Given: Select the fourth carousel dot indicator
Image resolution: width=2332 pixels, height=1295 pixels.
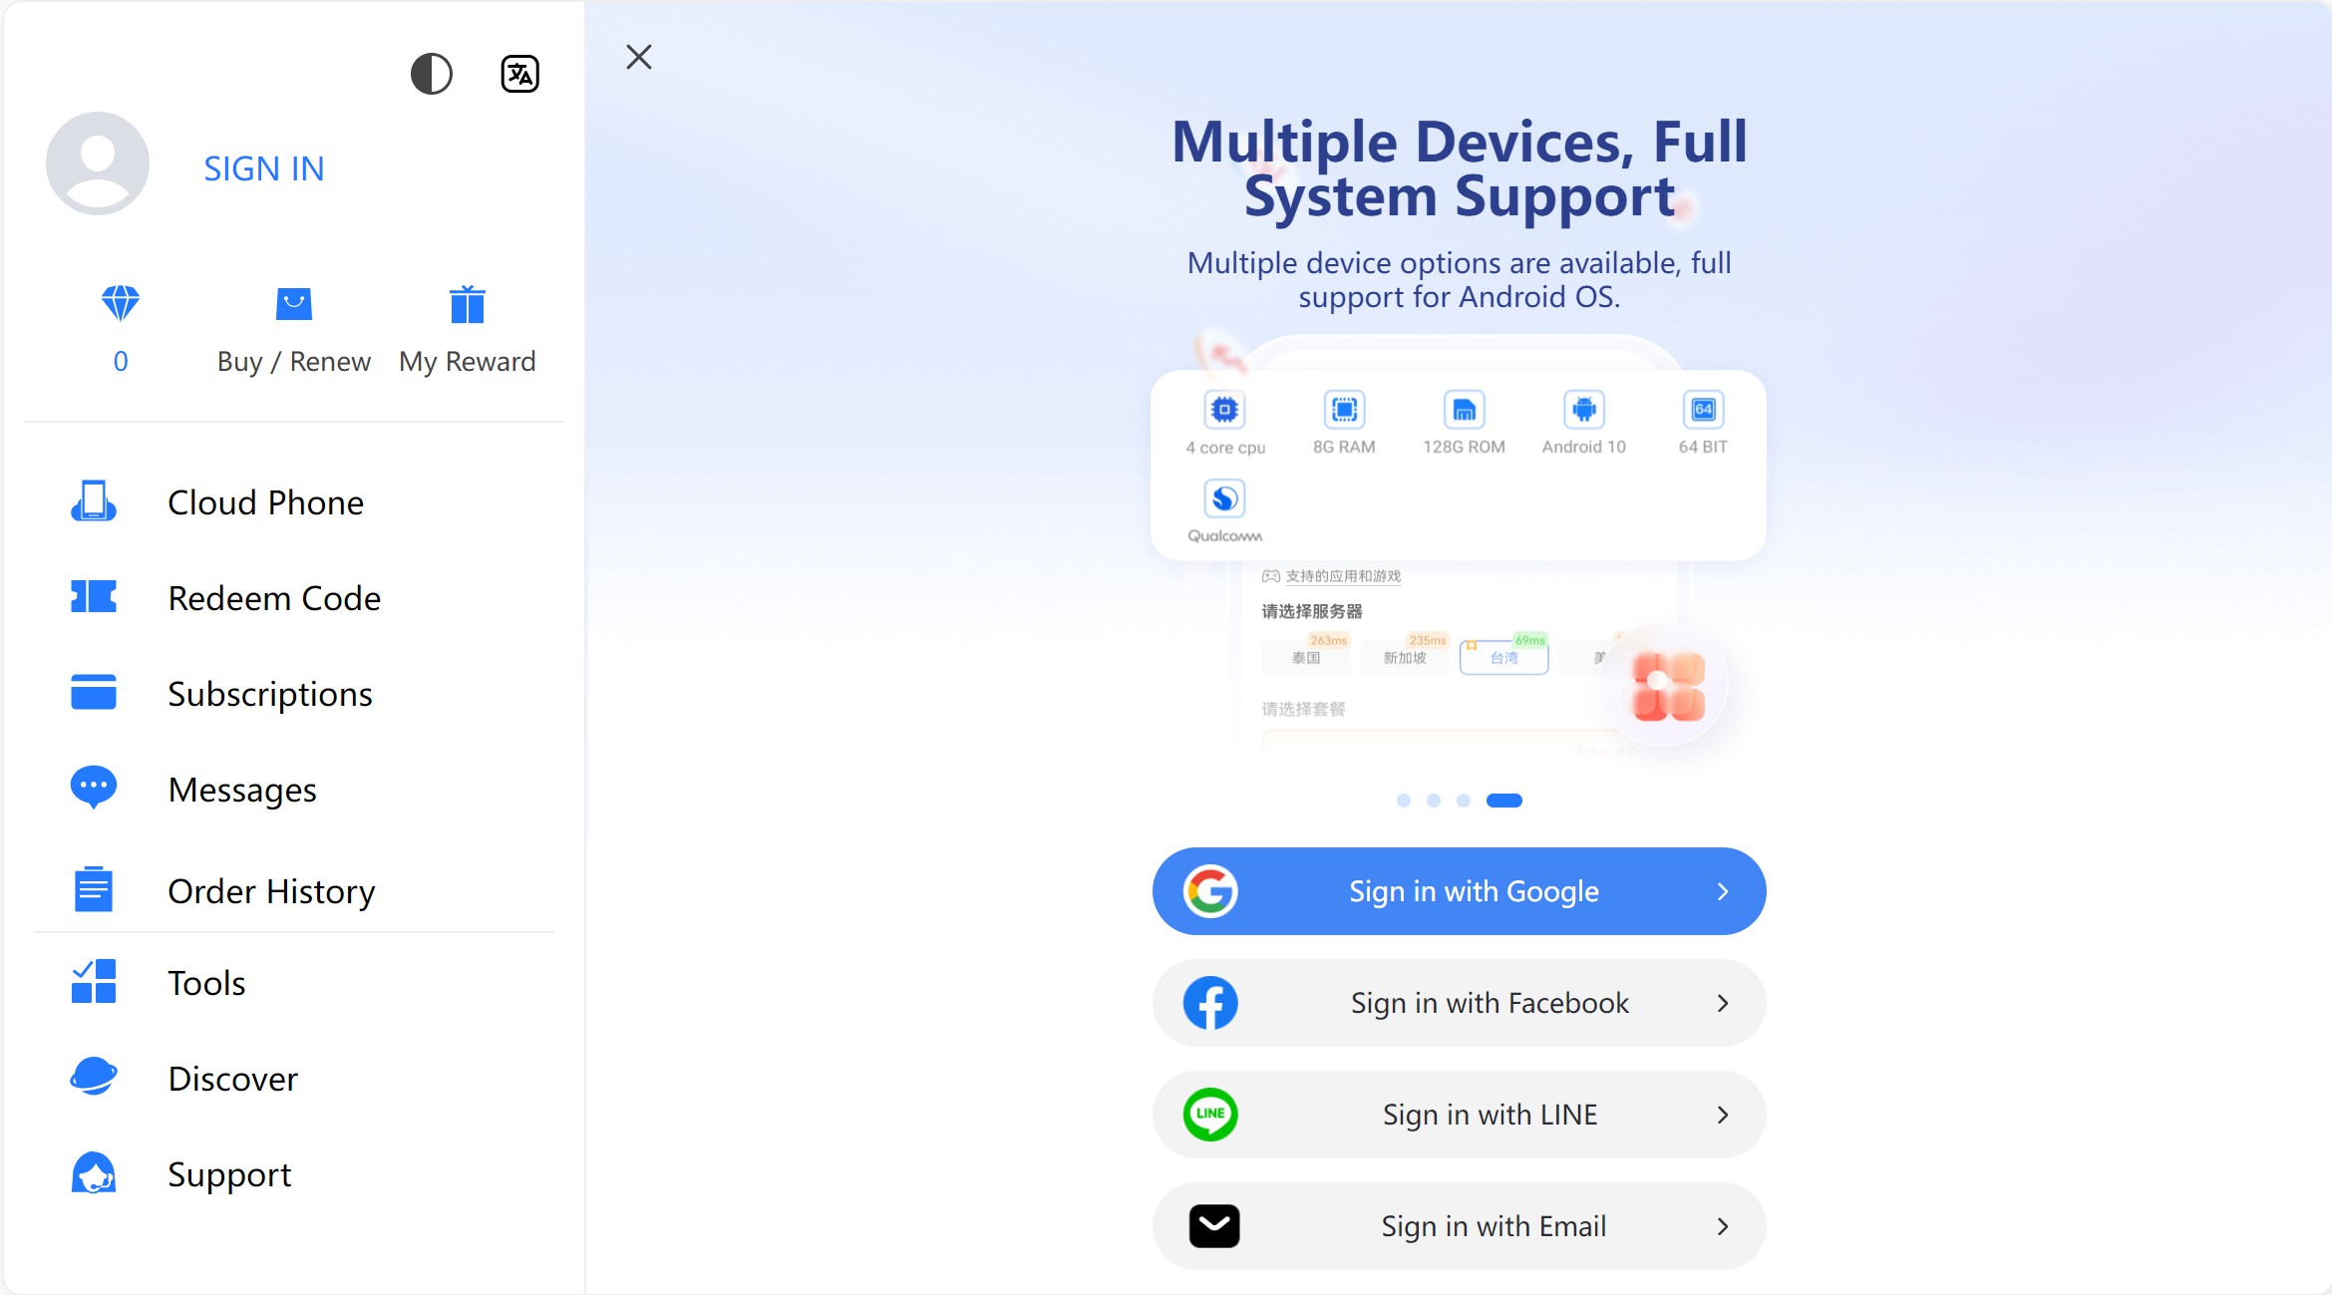Looking at the screenshot, I should (1503, 801).
